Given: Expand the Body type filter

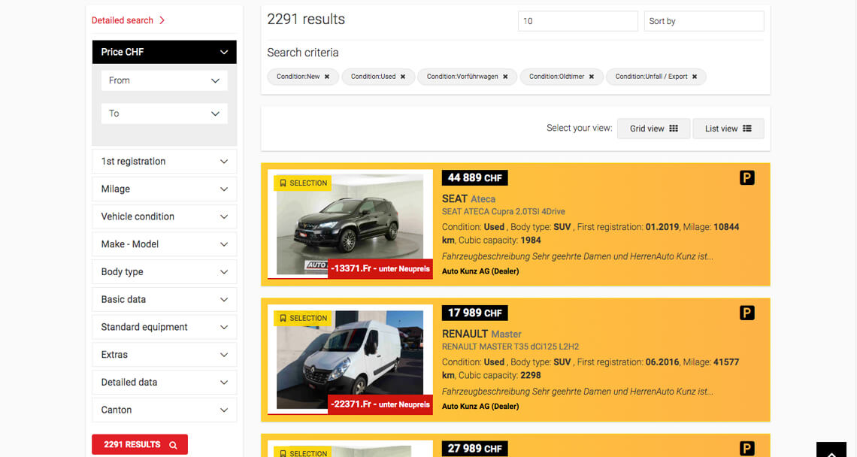Looking at the screenshot, I should pyautogui.click(x=165, y=271).
